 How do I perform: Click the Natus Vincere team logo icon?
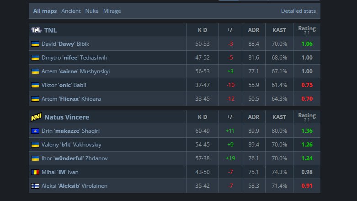point(36,117)
